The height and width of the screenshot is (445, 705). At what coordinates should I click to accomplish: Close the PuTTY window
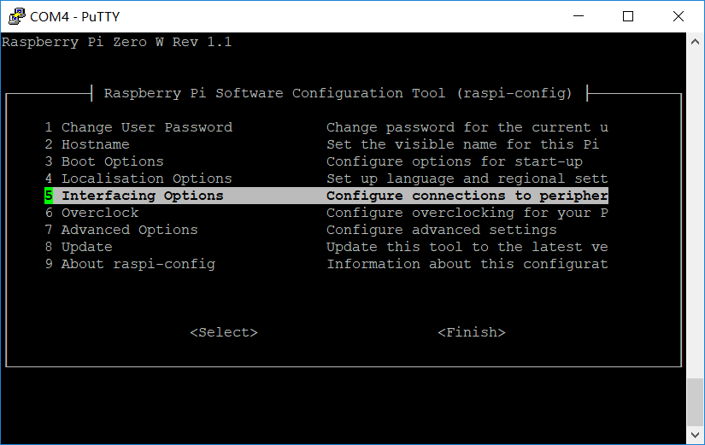click(678, 16)
